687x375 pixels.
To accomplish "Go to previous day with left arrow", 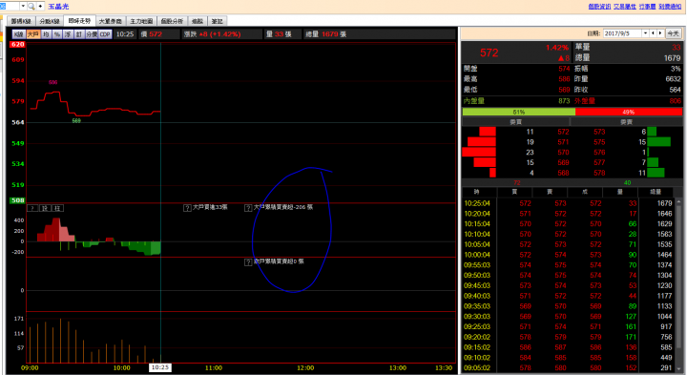I will [653, 33].
